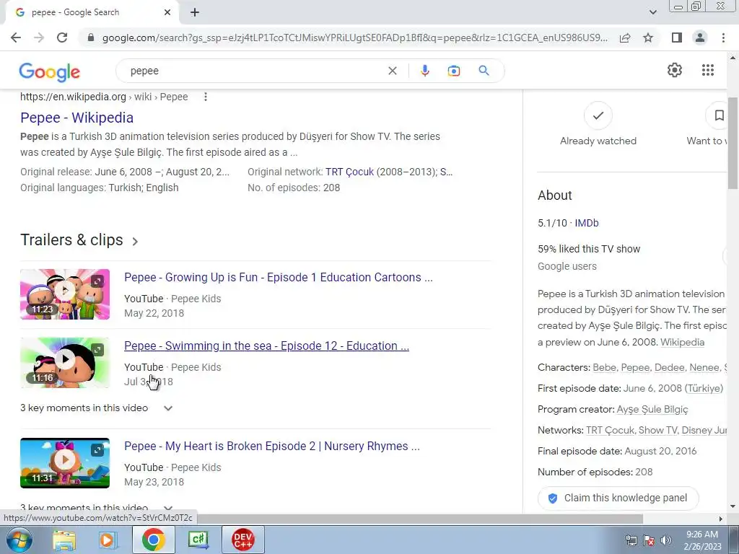Open the Bebe character link
Image resolution: width=739 pixels, height=554 pixels.
604,367
